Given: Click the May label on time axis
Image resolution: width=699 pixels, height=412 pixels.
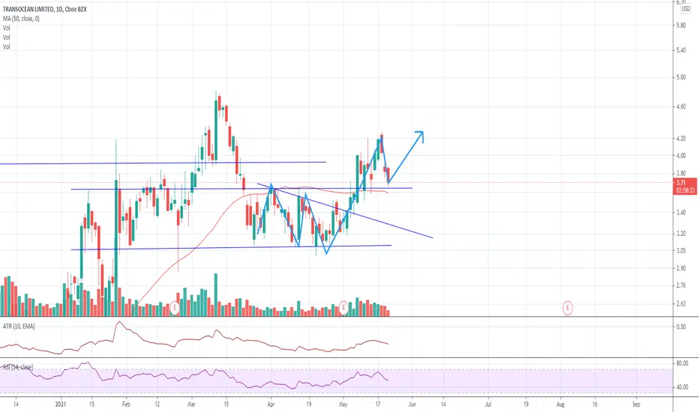Looking at the screenshot, I should click(343, 405).
